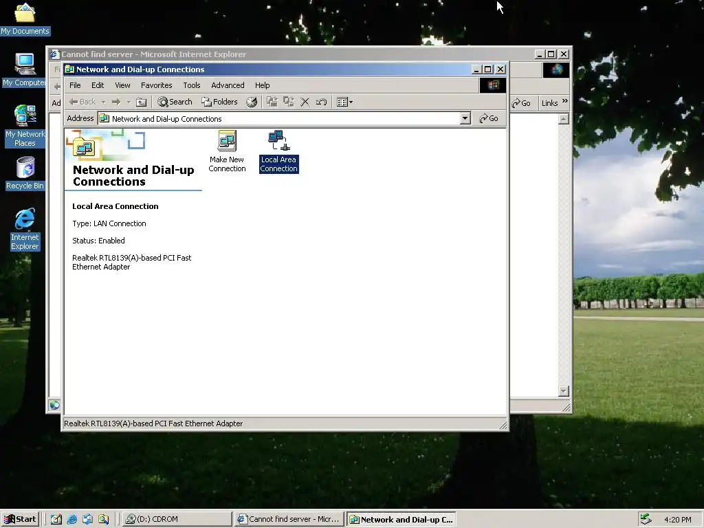Open the Search pane from toolbar
Screen dimensions: 704x528
point(175,102)
